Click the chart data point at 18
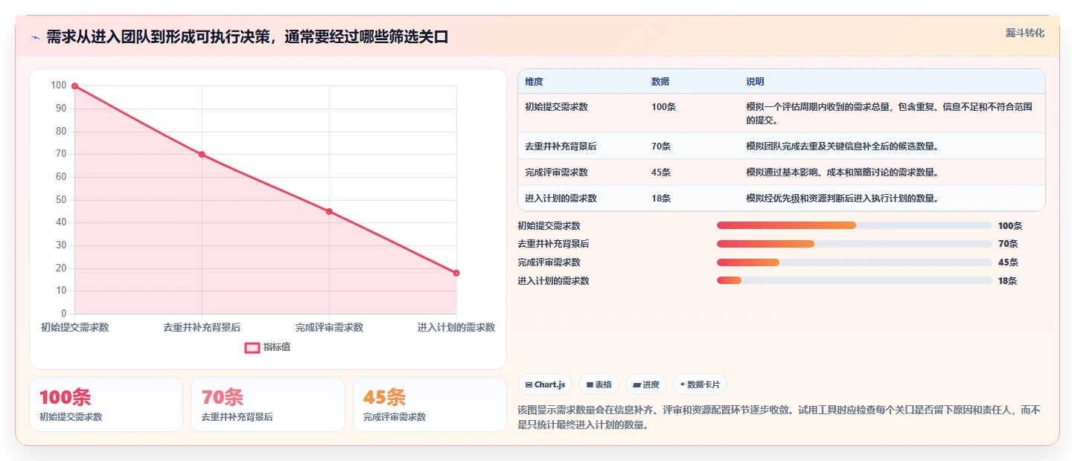1075x461 pixels. (456, 273)
